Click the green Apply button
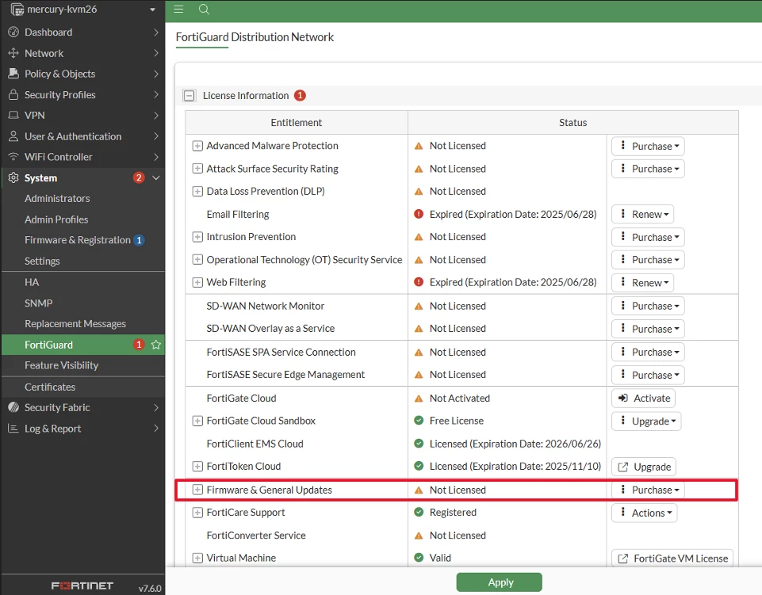Image resolution: width=762 pixels, height=595 pixels. 499,582
